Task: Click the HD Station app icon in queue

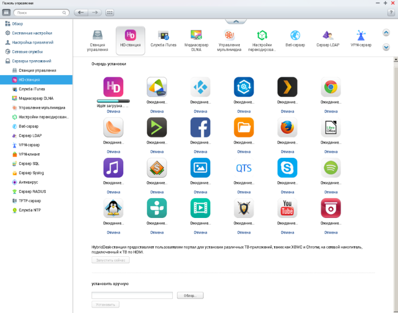Action: [x=113, y=87]
